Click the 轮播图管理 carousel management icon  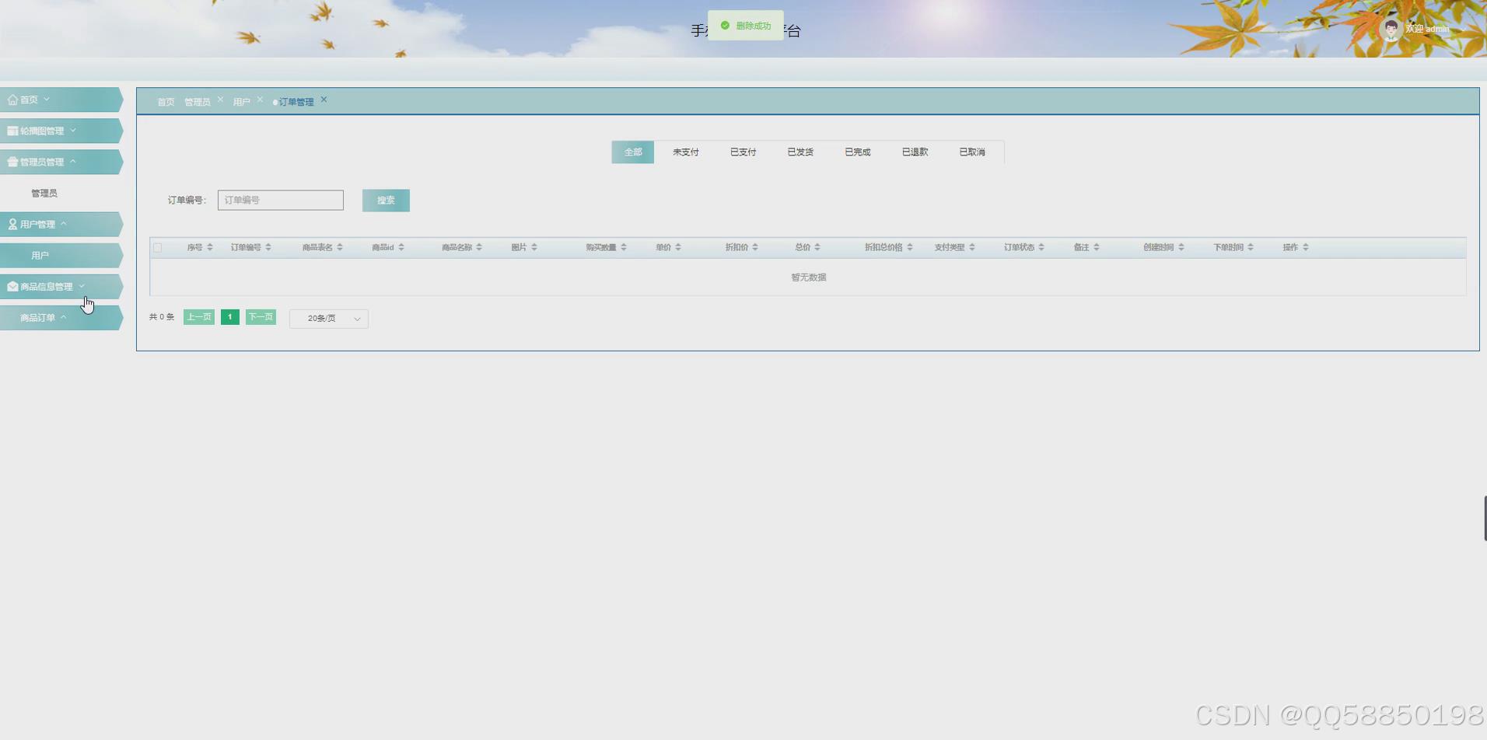pos(12,130)
